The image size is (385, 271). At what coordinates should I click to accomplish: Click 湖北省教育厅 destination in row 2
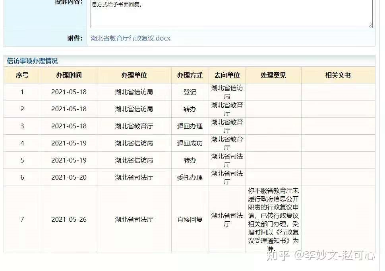click(227, 109)
